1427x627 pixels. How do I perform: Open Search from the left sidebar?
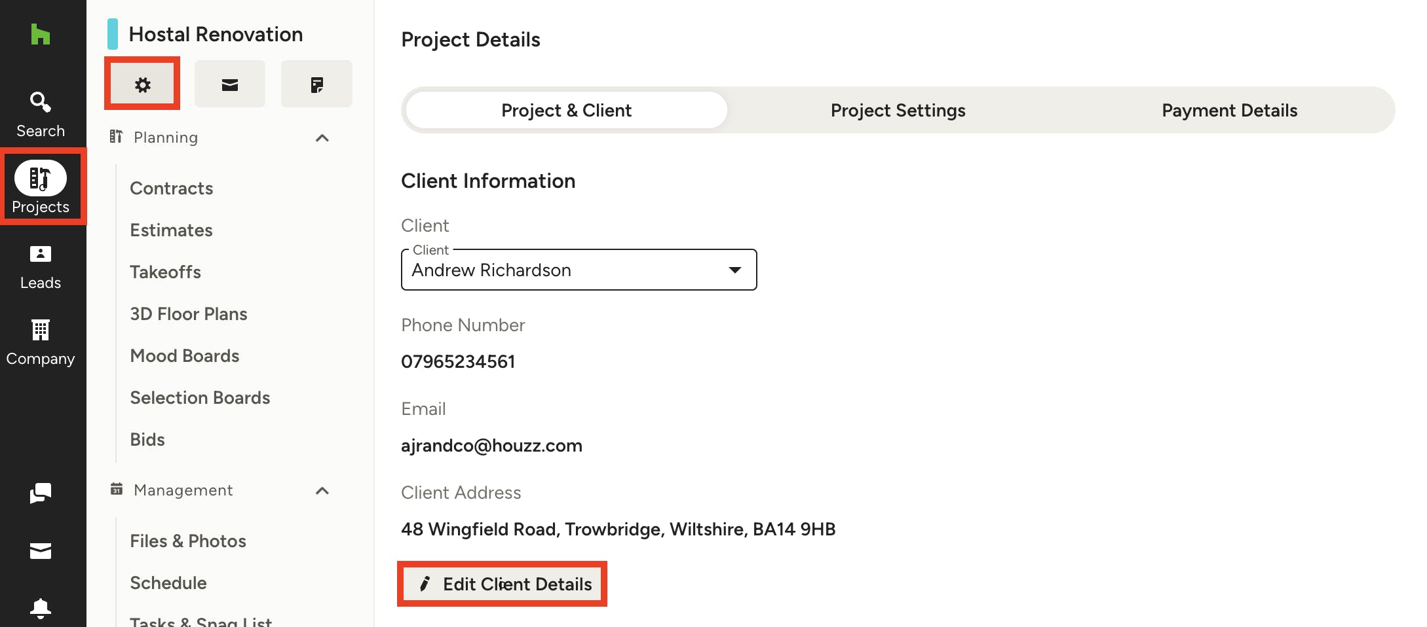click(41, 113)
